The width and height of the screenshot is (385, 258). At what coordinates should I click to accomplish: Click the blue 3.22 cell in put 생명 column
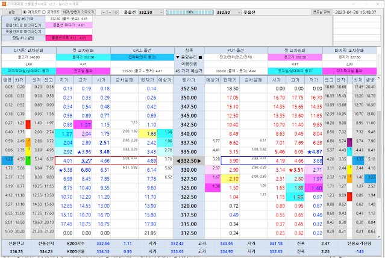tap(370, 179)
